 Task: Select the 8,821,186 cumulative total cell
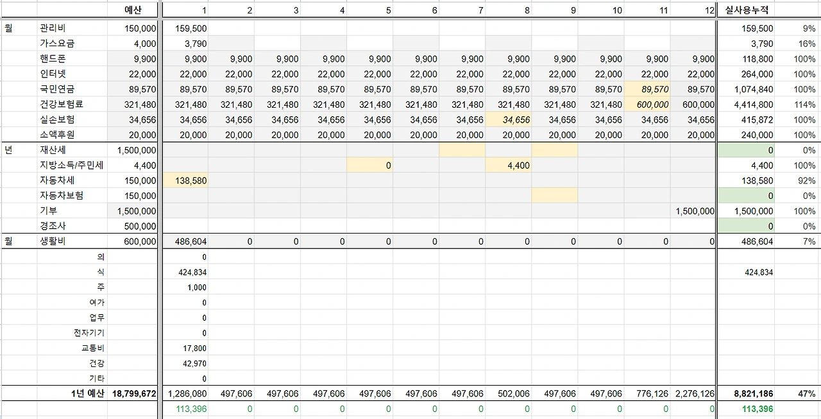(x=746, y=393)
